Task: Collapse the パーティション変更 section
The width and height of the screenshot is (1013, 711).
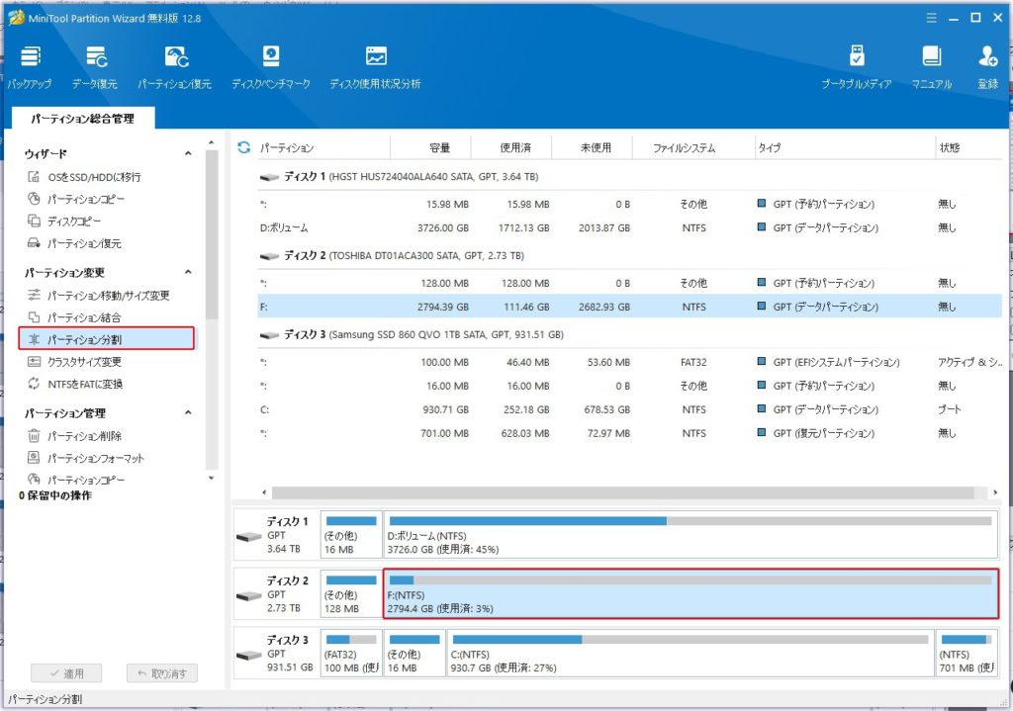Action: [x=188, y=273]
